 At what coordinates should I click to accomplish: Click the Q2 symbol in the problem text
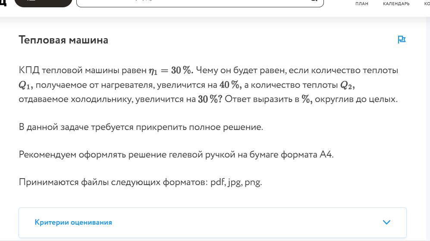click(x=348, y=85)
